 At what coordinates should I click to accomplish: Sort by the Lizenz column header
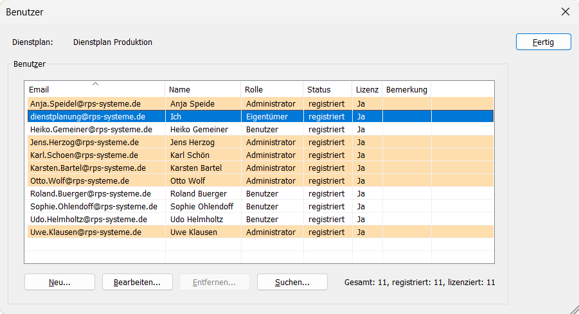coord(367,90)
